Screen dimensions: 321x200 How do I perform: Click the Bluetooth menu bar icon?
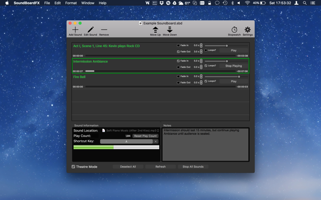(232, 3)
